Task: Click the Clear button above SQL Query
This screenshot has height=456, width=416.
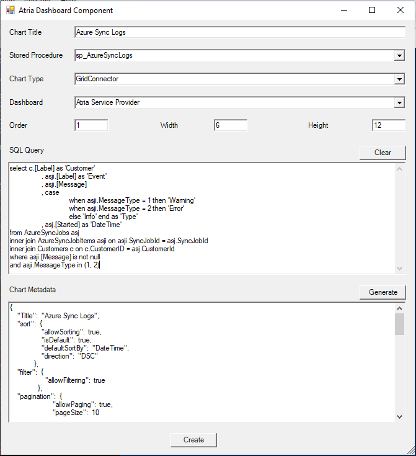Action: (x=383, y=153)
